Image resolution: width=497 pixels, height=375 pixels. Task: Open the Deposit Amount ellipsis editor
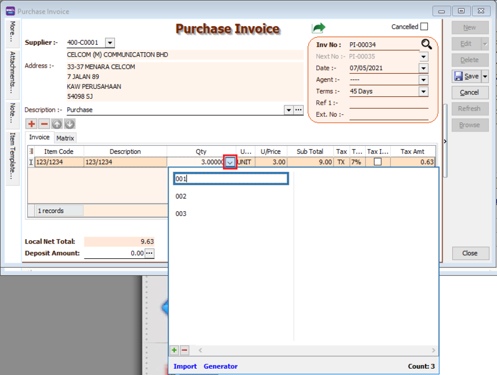149,253
